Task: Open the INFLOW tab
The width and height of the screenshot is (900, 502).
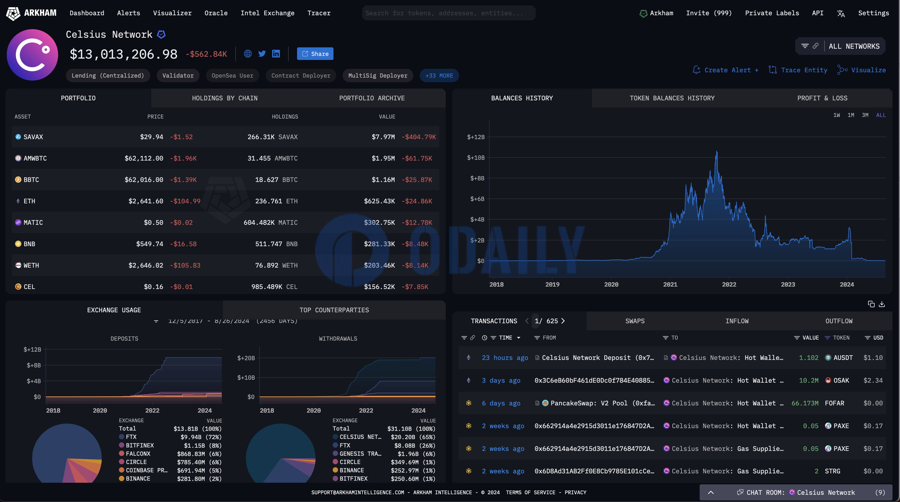Action: pyautogui.click(x=737, y=321)
